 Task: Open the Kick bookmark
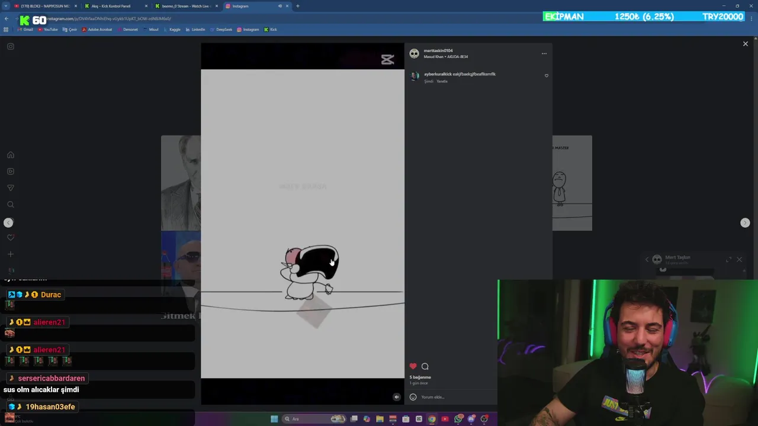point(271,30)
